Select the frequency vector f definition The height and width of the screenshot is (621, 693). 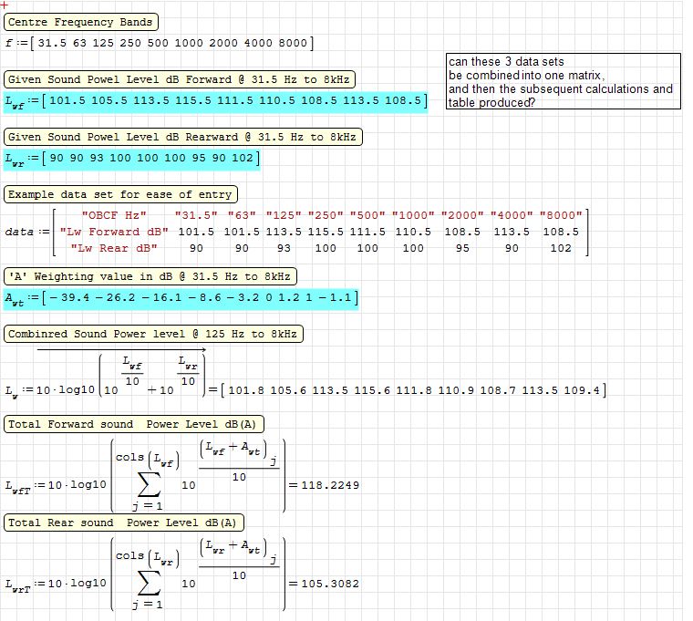click(160, 43)
